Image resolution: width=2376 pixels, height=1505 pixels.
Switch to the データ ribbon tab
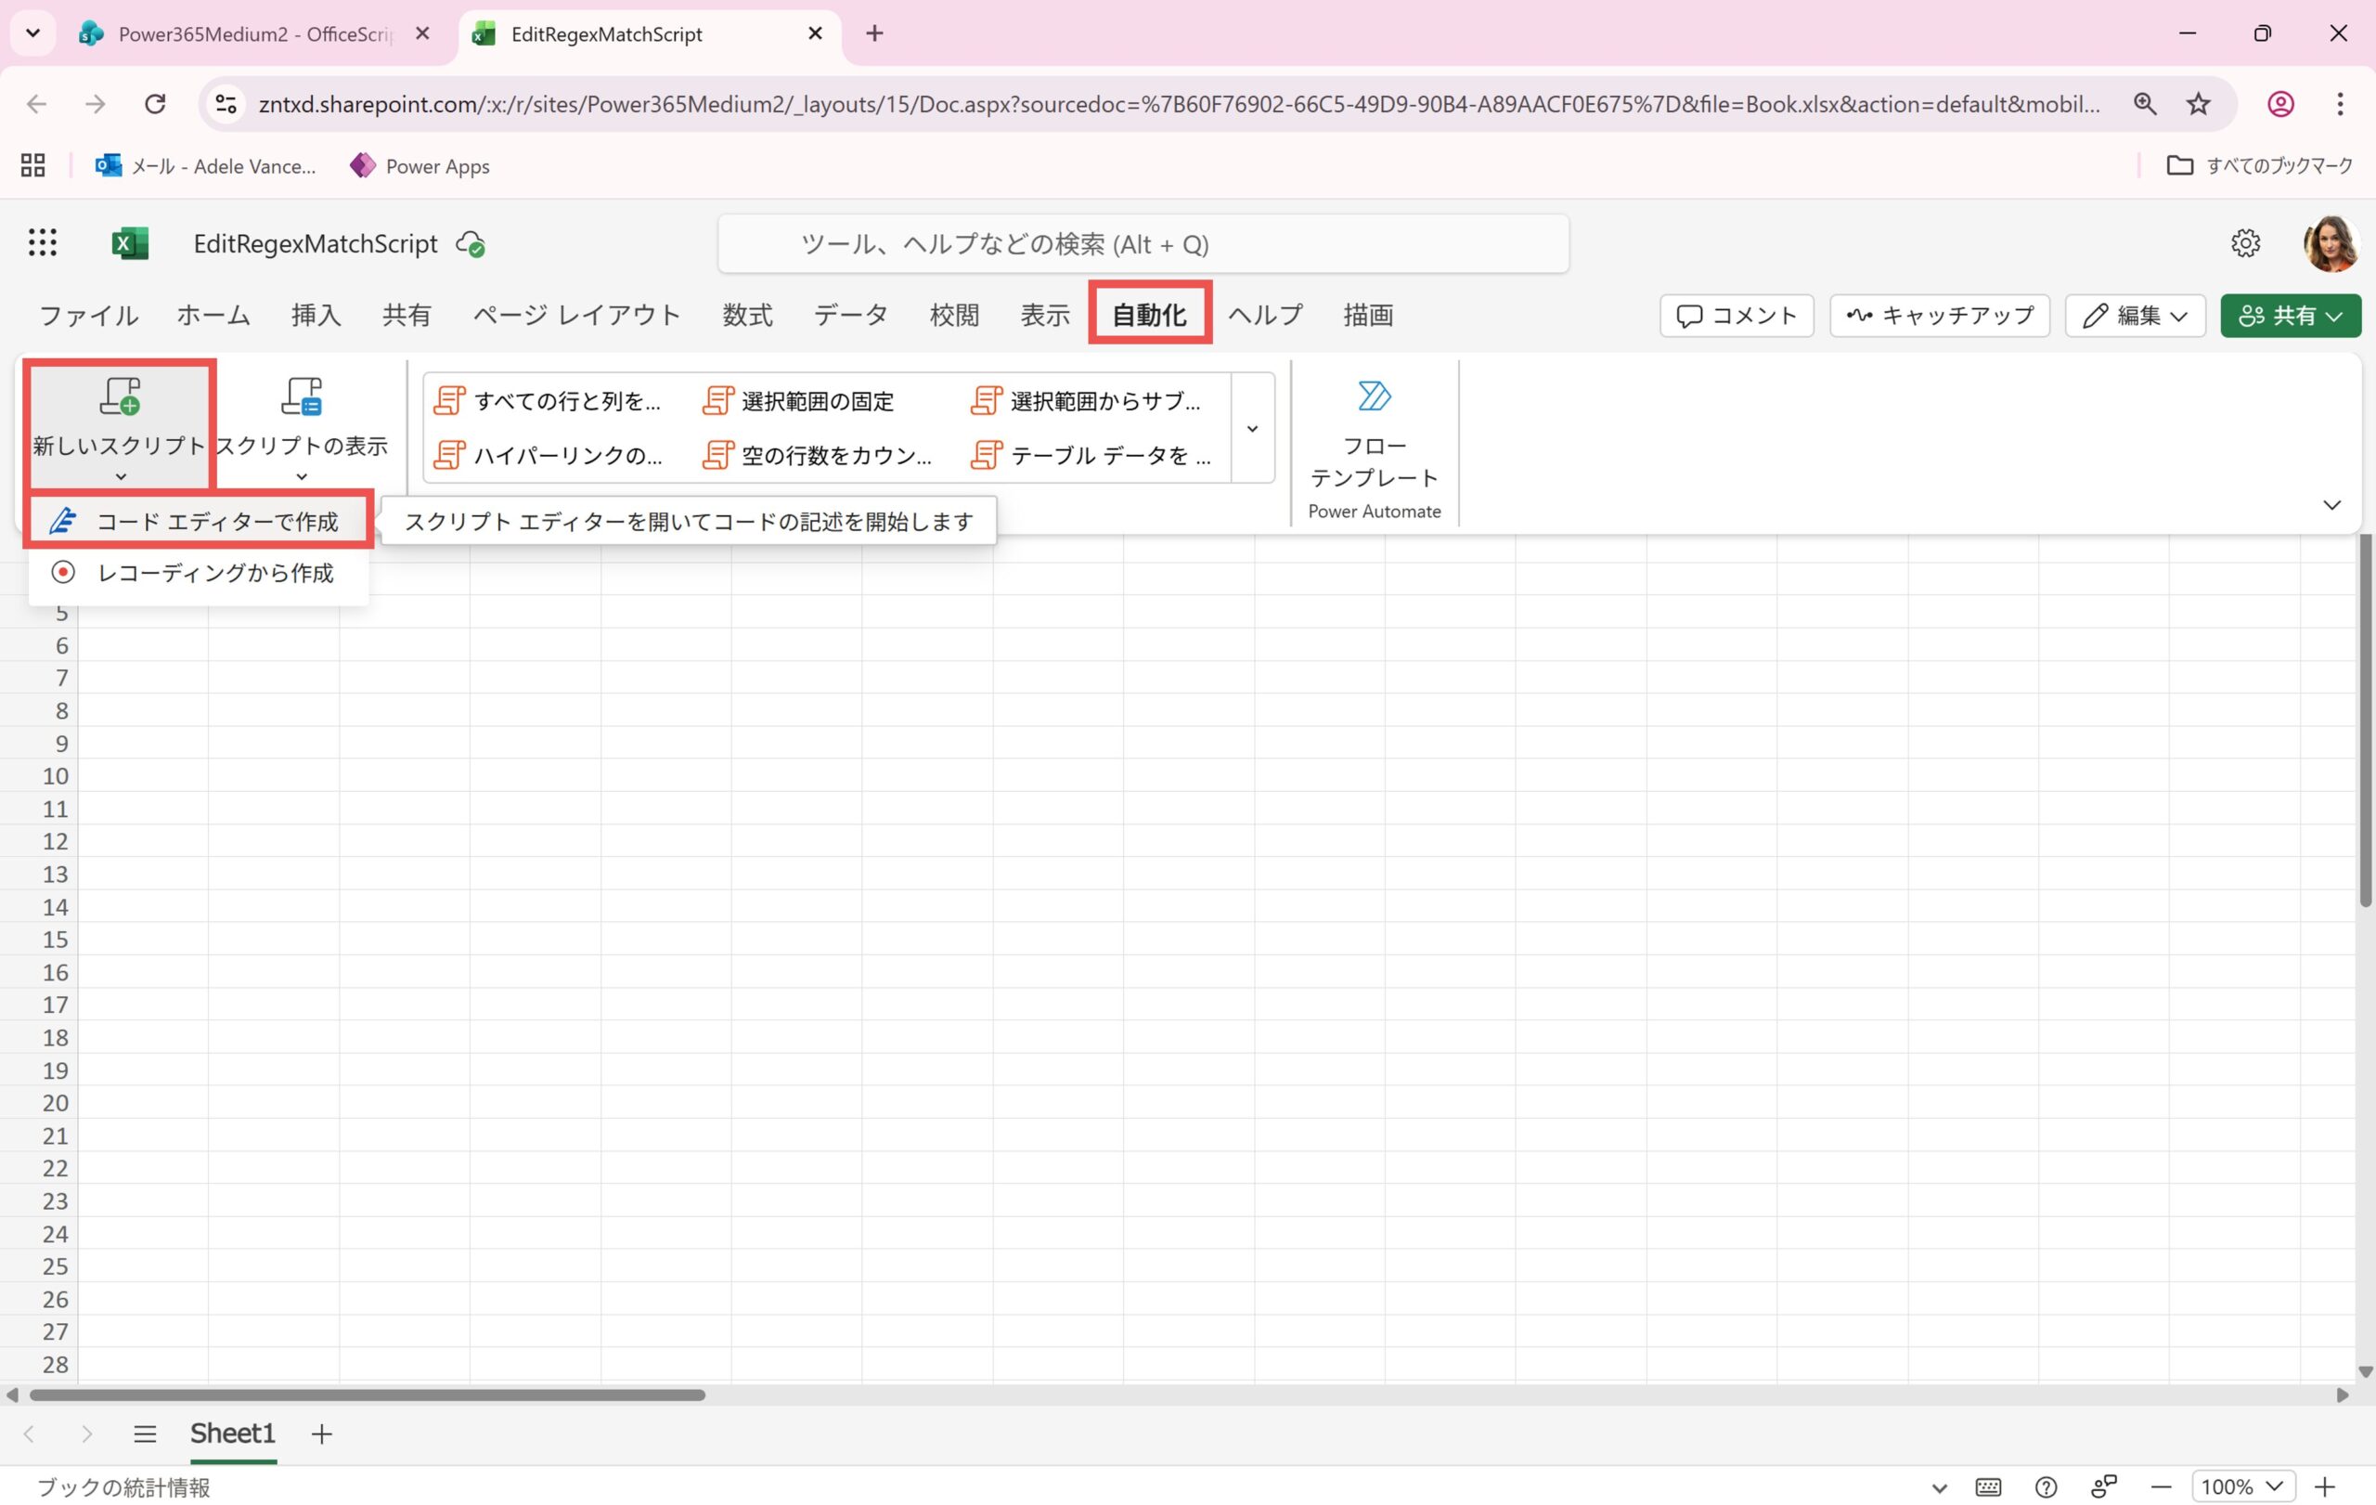click(849, 316)
